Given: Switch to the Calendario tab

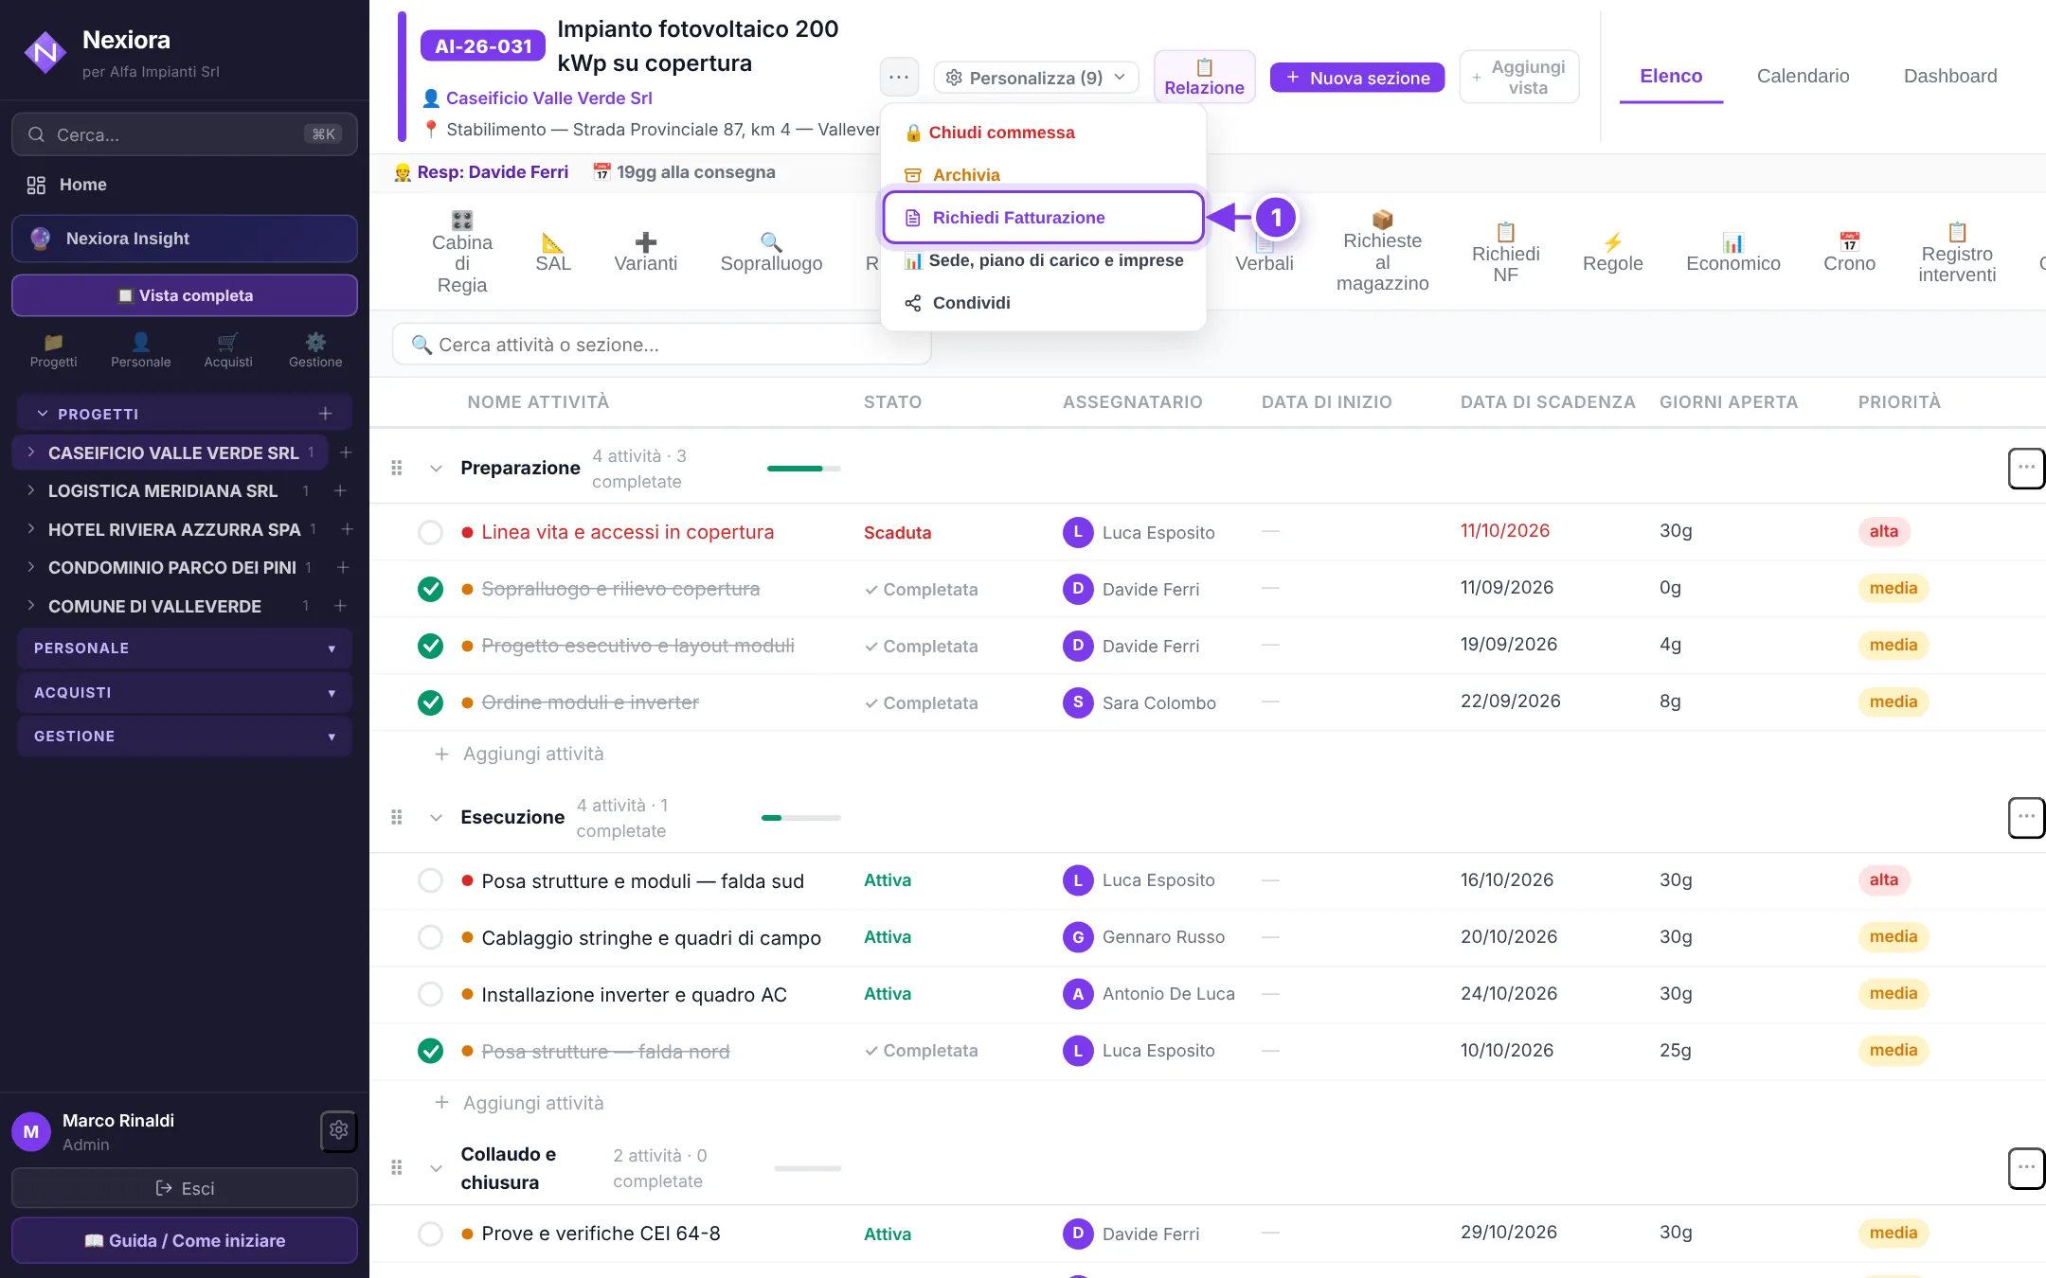Looking at the screenshot, I should point(1803,76).
